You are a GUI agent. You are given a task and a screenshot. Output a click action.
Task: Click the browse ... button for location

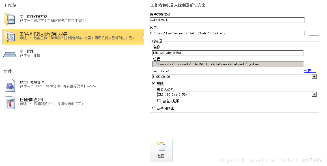coord(314,34)
